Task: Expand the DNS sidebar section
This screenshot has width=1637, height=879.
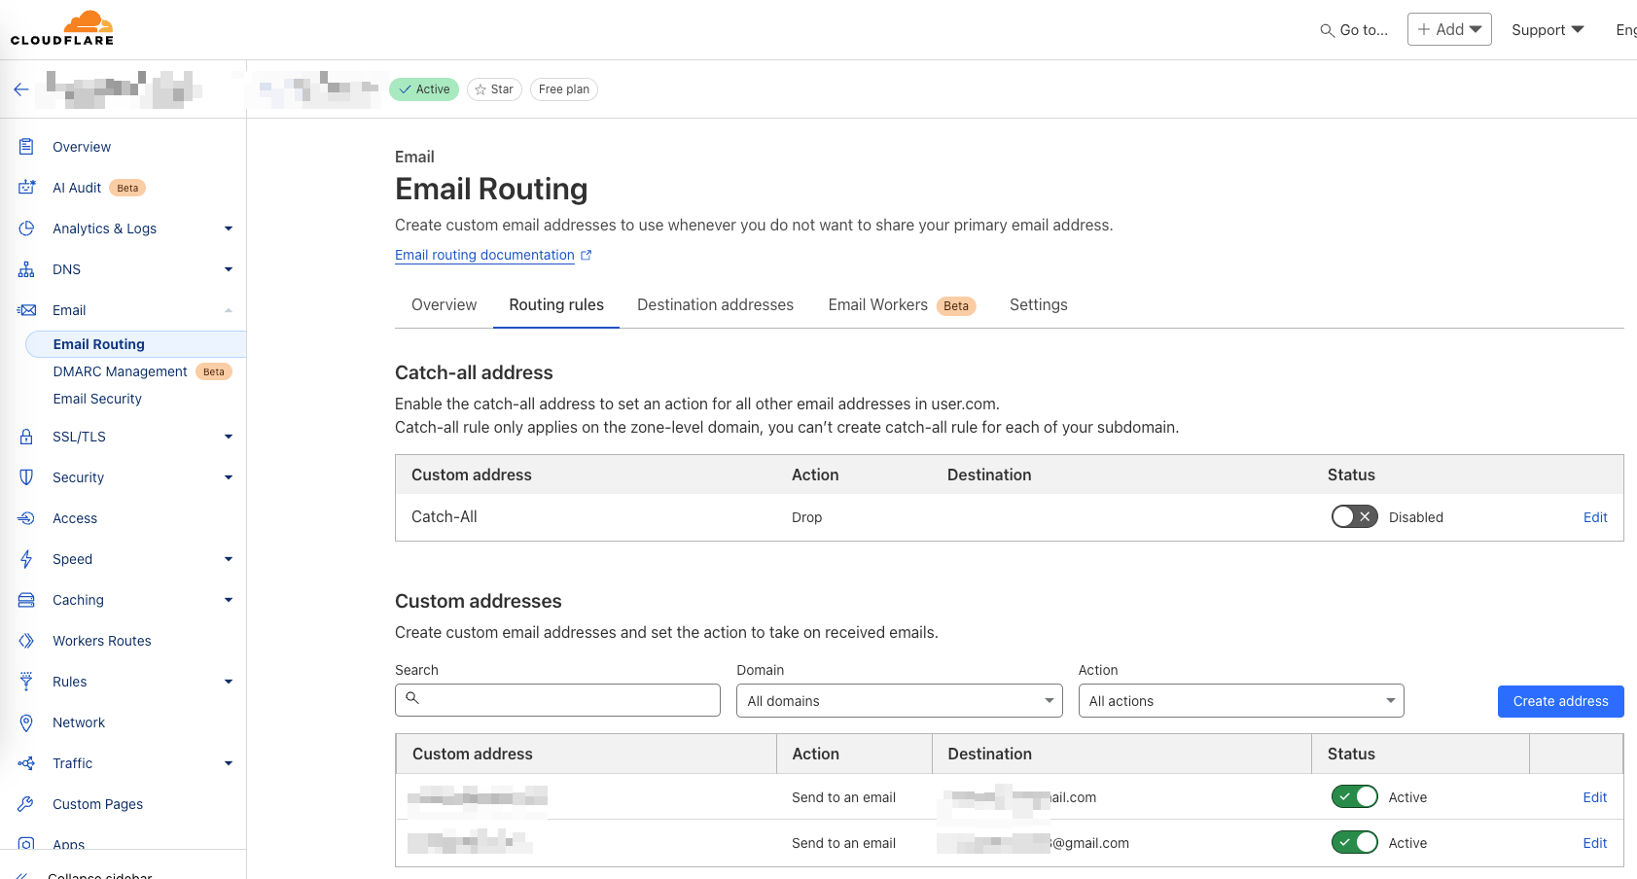Action: (x=229, y=269)
